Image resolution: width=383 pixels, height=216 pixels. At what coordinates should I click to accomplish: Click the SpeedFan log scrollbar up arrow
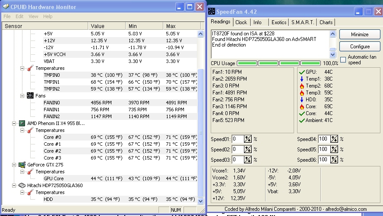tap(332, 34)
